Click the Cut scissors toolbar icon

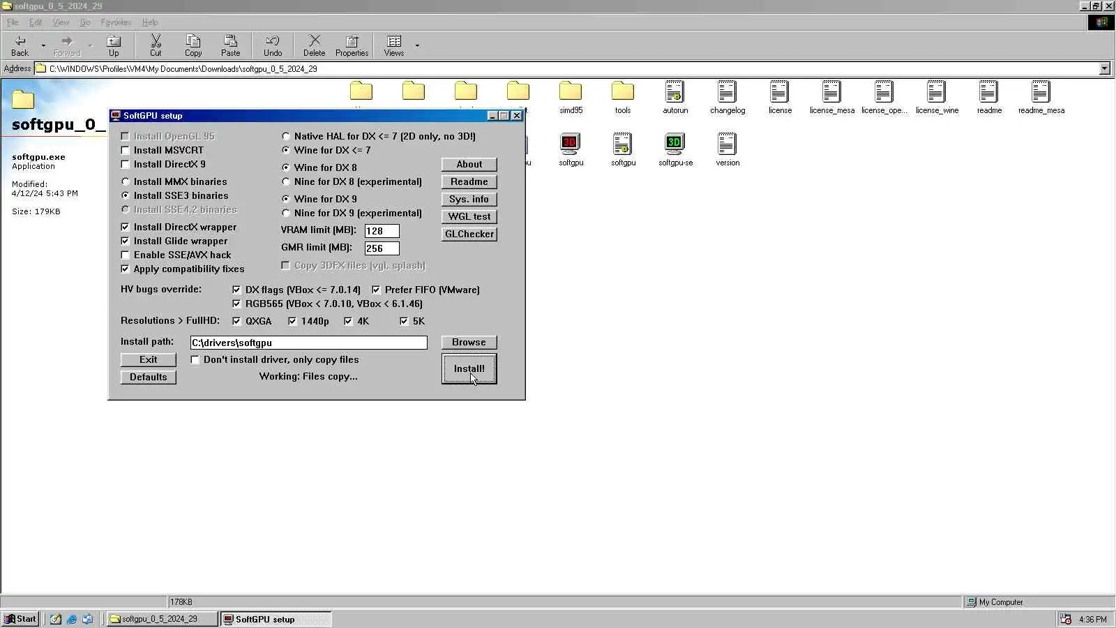[156, 45]
